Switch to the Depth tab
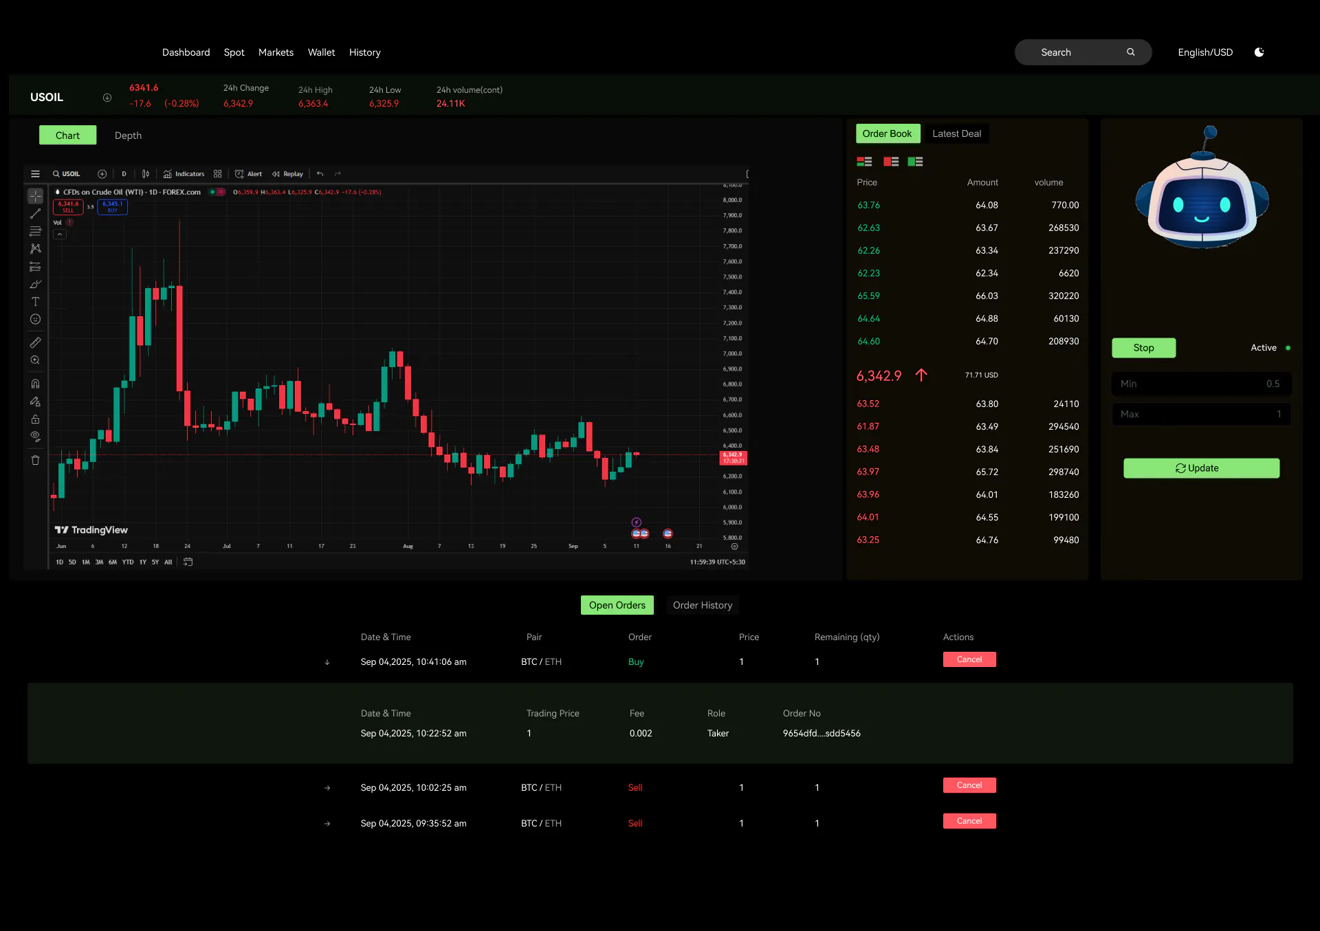 point(128,135)
